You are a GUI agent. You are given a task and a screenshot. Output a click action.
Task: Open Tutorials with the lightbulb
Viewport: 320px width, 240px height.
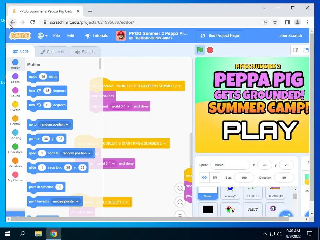click(x=97, y=36)
